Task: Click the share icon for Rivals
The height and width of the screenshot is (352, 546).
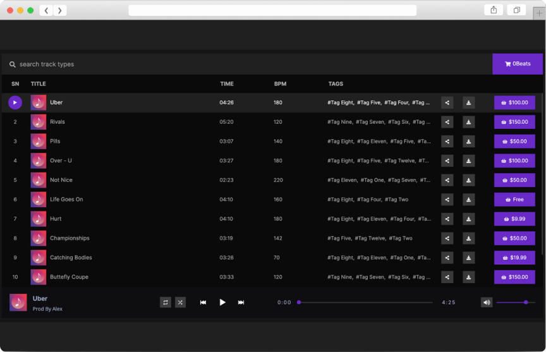Action: point(447,122)
